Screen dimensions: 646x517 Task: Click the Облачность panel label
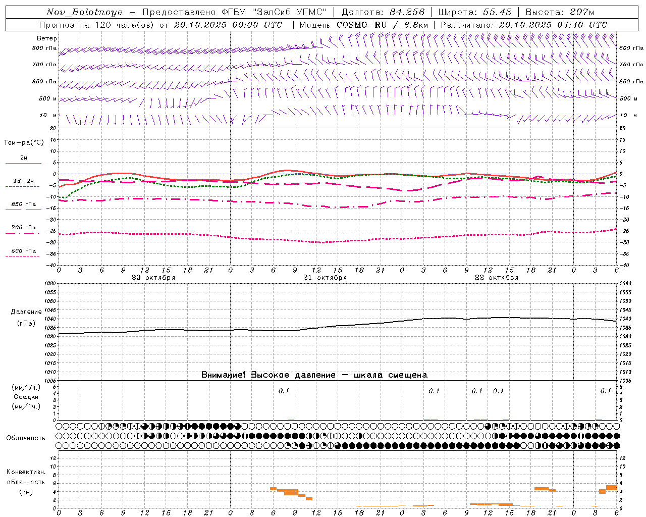(x=26, y=438)
